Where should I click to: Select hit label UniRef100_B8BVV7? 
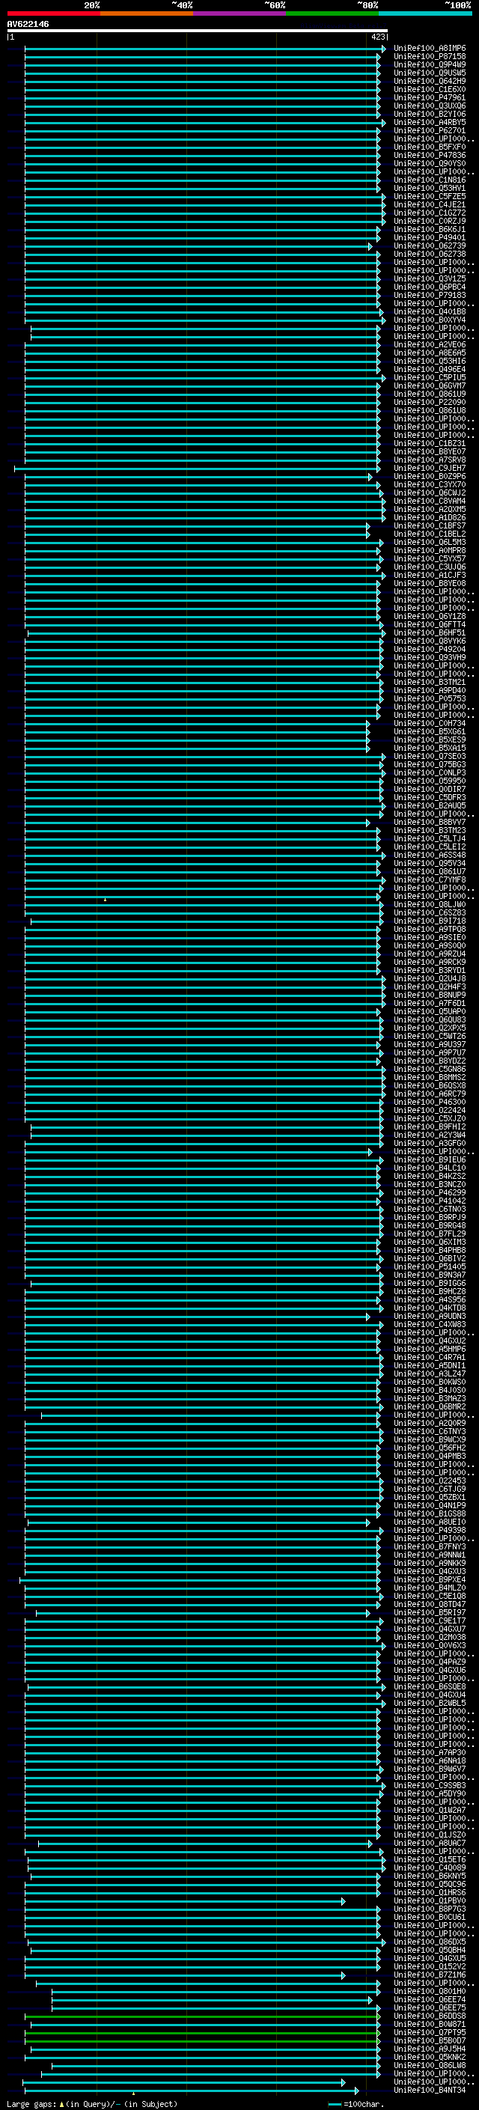[430, 822]
